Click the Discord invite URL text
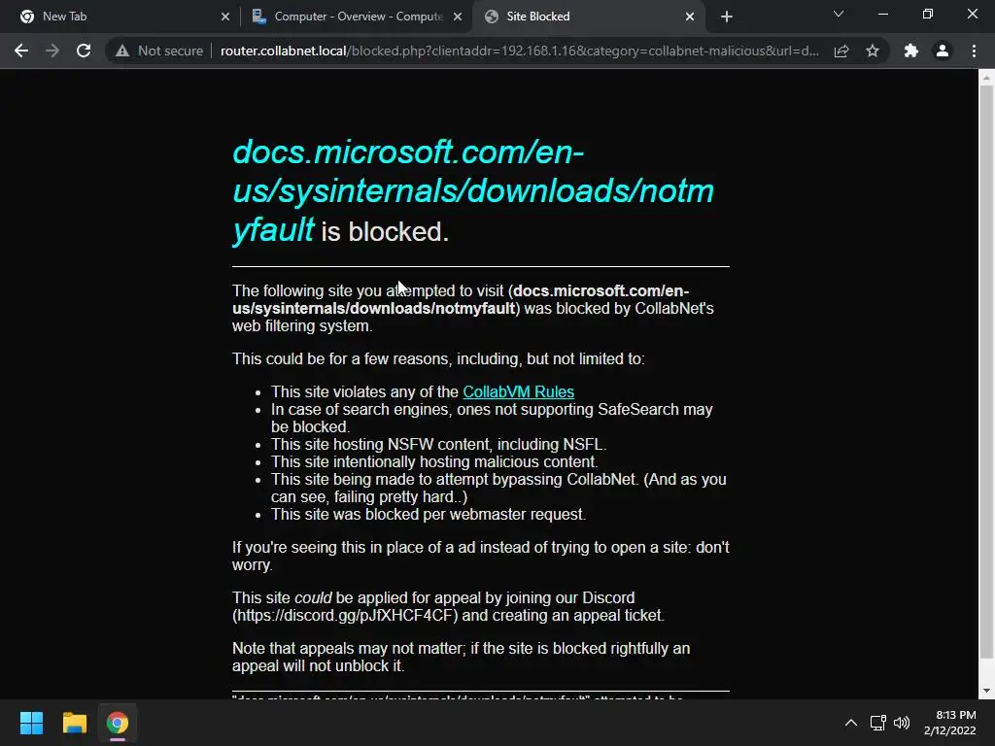 tap(345, 615)
